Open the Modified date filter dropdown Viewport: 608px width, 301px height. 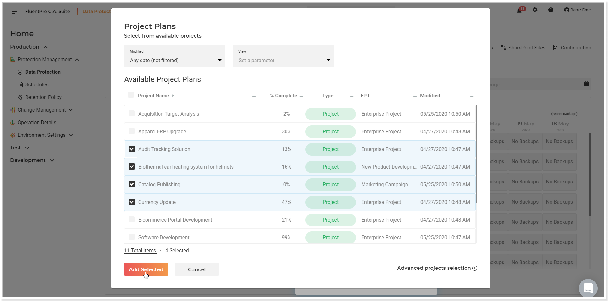pyautogui.click(x=175, y=56)
